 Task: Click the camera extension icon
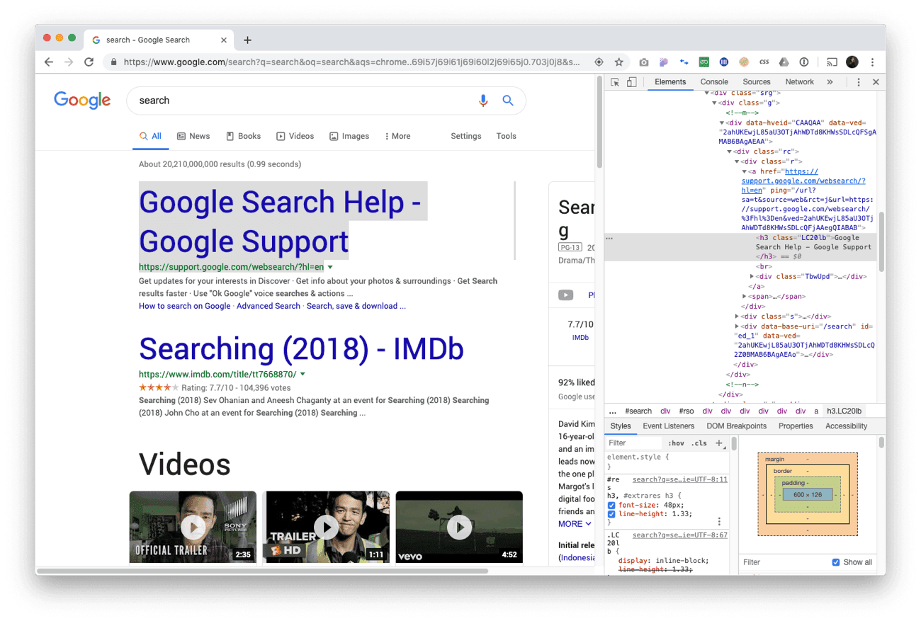[644, 62]
